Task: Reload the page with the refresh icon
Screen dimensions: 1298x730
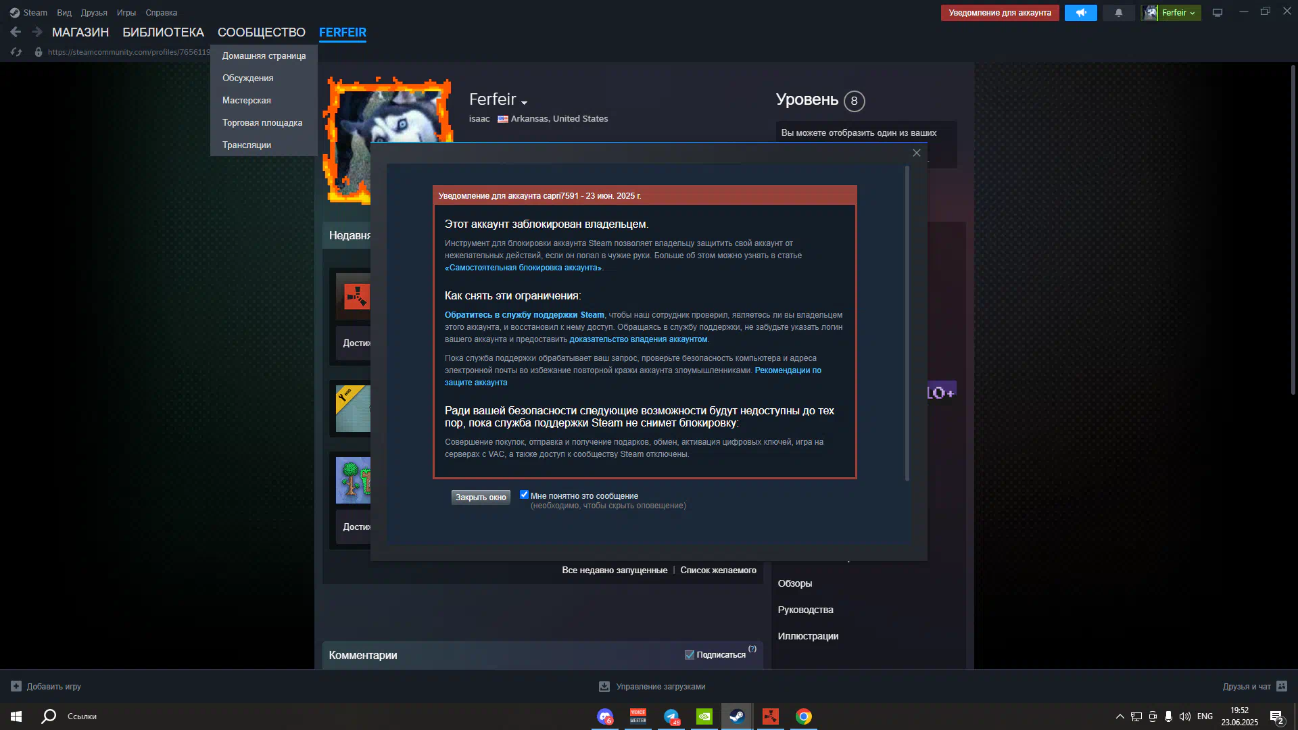Action: tap(16, 52)
